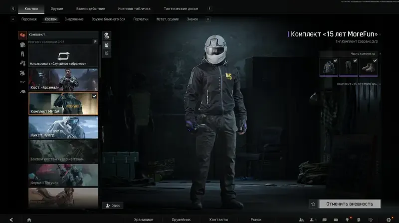Open the helmet headgear category icon
This screenshot has width=399, height=223.
22,73
